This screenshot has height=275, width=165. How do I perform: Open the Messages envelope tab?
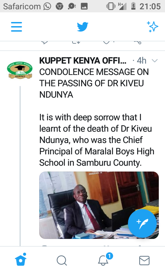[144, 261]
